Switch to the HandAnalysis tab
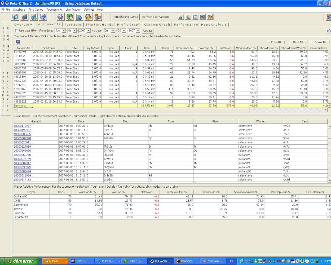The height and width of the screenshot is (265, 331). click(x=214, y=25)
